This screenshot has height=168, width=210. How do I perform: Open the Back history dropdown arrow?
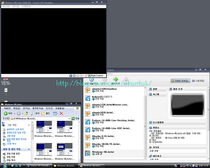15,114
